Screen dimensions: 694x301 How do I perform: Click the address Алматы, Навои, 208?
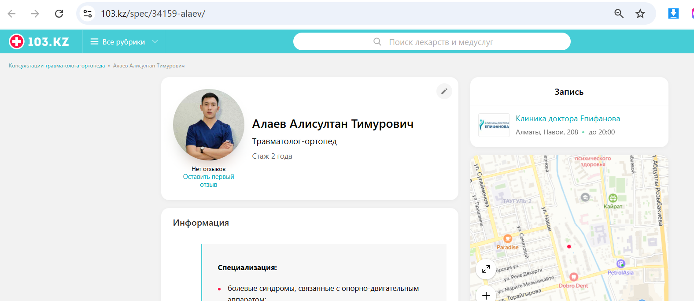click(x=547, y=132)
